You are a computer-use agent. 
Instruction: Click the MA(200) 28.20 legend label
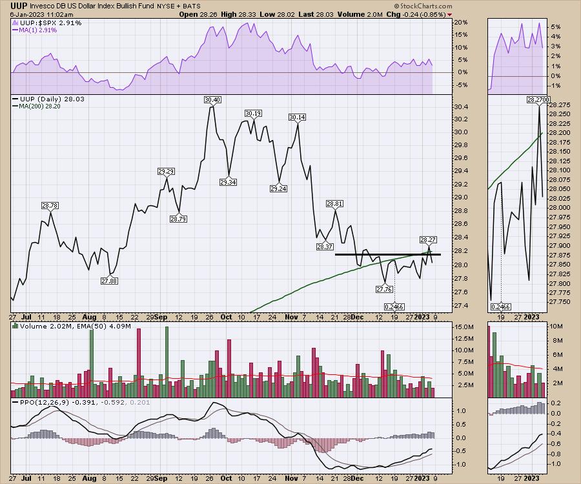coord(39,106)
